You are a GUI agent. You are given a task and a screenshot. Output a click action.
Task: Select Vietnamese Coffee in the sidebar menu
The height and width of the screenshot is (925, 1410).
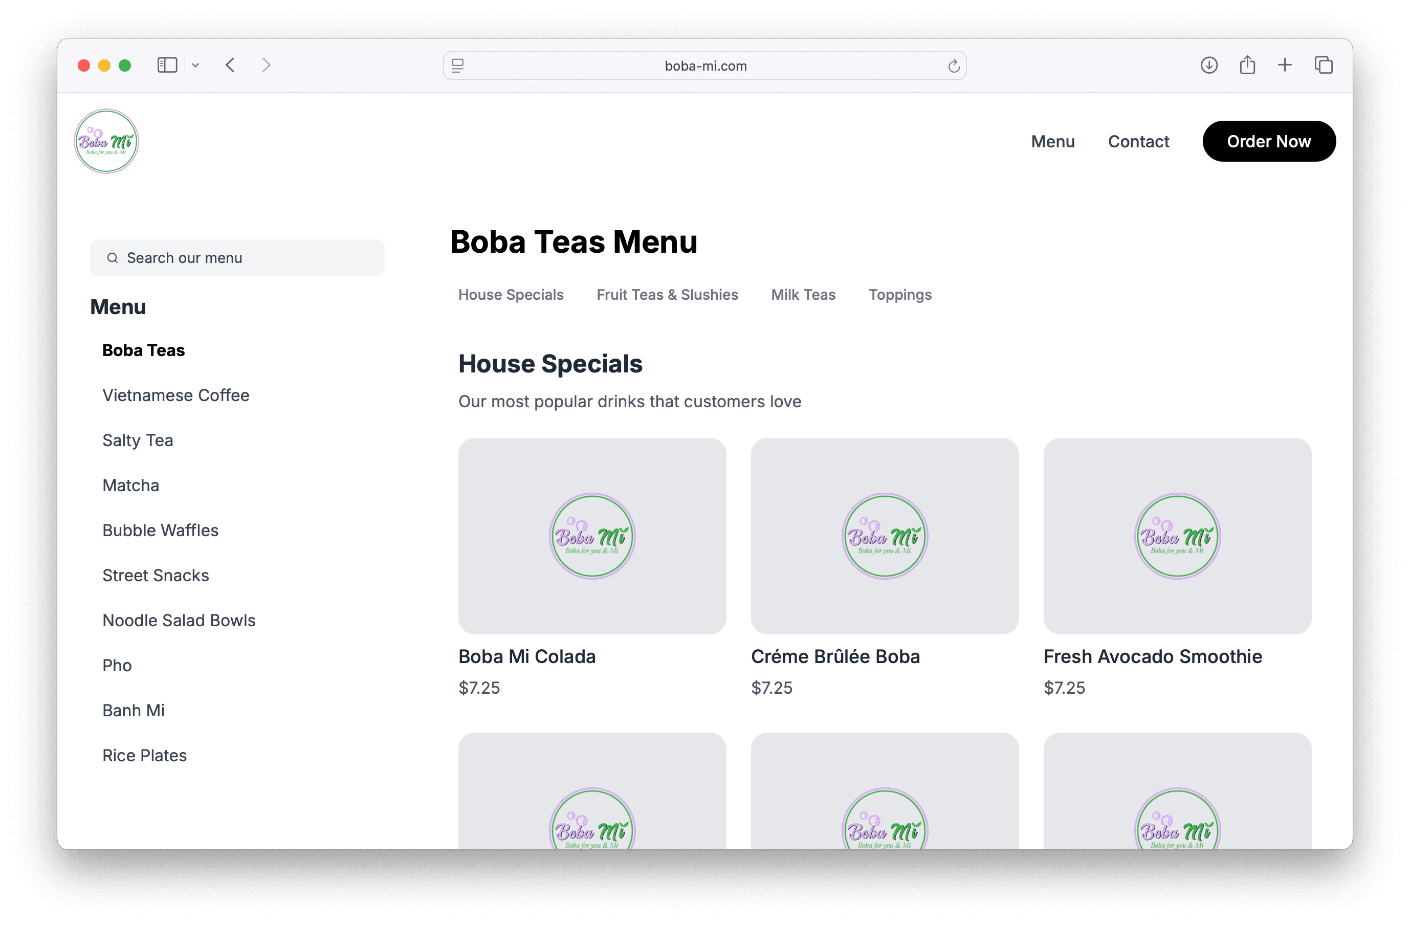coord(176,395)
